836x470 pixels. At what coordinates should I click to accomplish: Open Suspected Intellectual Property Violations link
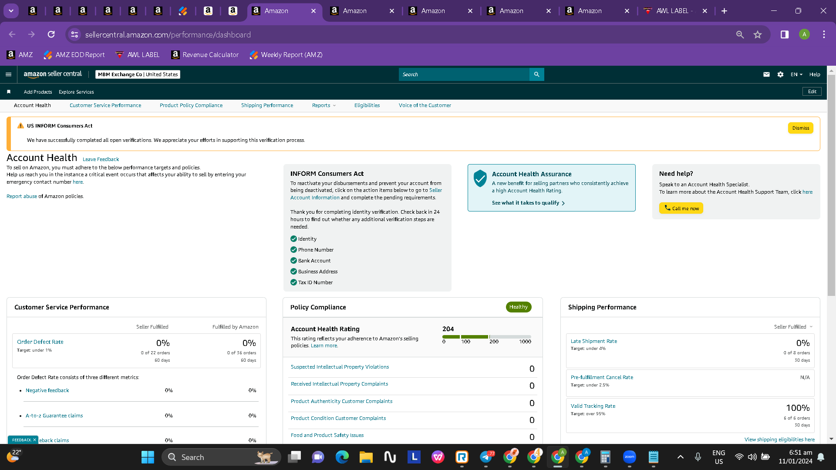coord(340,367)
